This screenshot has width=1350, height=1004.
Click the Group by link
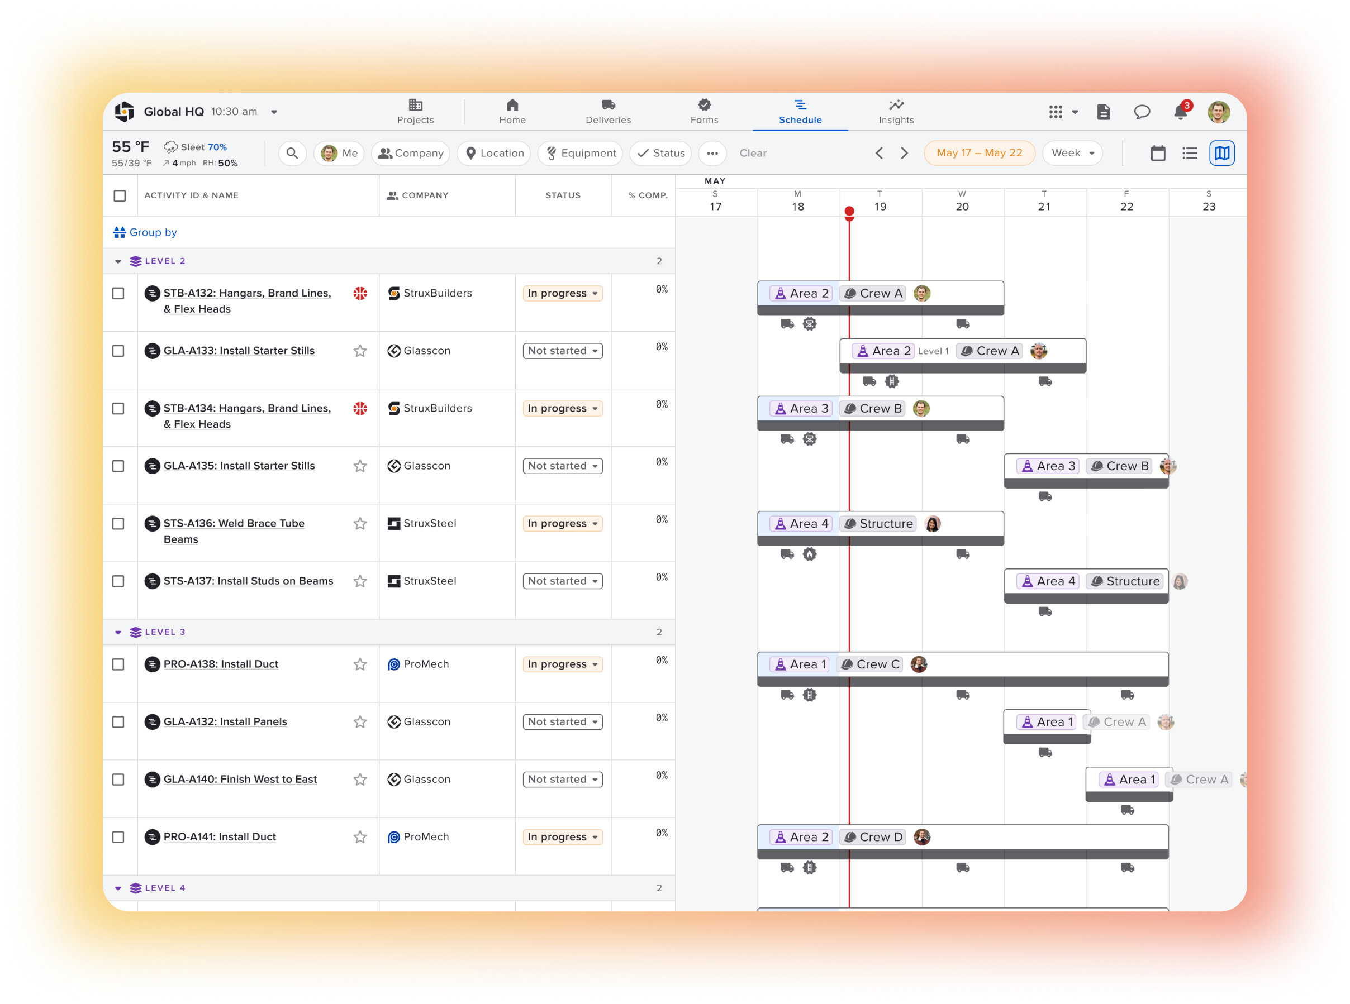click(x=145, y=232)
